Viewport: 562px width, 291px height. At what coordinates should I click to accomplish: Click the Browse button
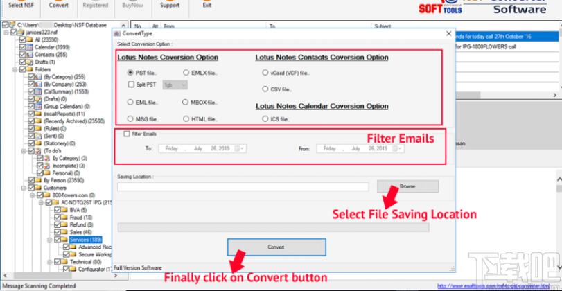[x=407, y=186]
